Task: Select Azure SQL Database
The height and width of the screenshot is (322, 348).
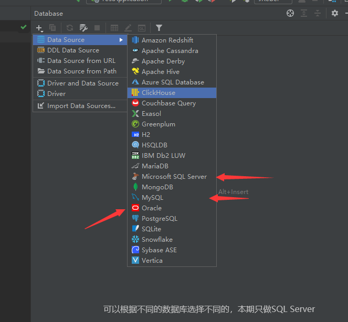Action: (172, 82)
